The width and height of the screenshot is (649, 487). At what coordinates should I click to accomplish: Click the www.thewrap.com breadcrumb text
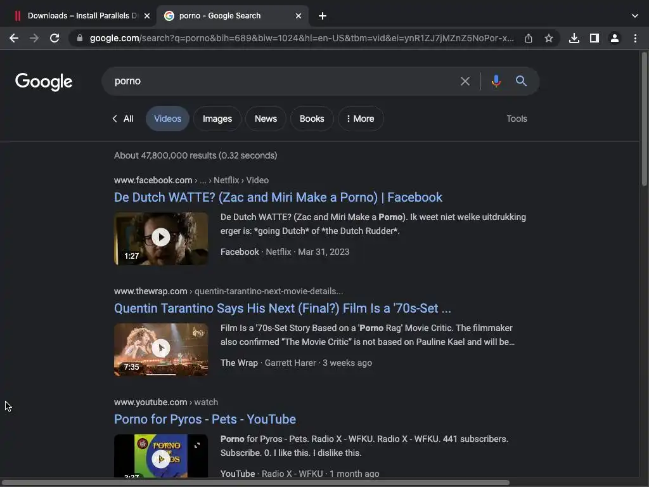coord(151,291)
